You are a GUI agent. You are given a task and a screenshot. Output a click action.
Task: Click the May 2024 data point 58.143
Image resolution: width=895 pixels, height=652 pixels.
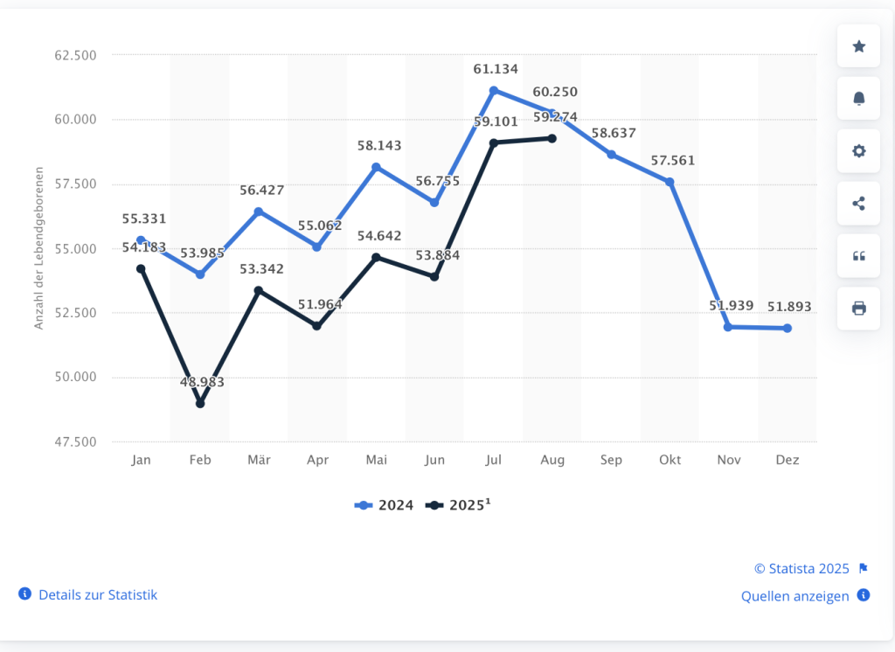pos(376,167)
